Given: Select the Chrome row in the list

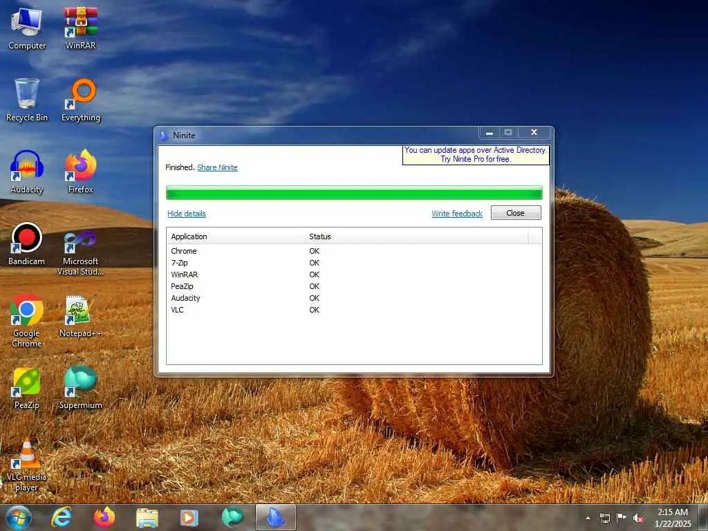Looking at the screenshot, I should [354, 251].
